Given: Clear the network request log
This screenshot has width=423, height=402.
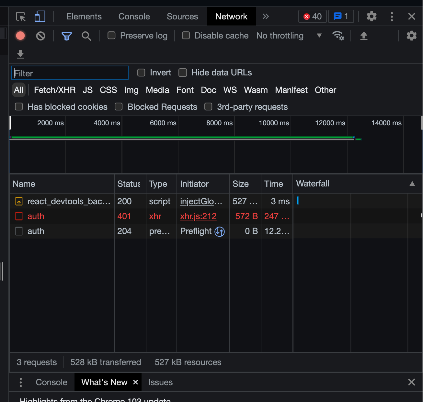Looking at the screenshot, I should click(x=40, y=36).
